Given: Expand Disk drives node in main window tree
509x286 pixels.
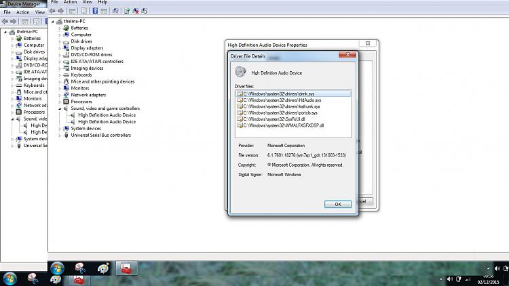Looking at the screenshot, I should coord(60,41).
